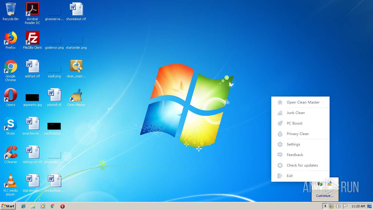This screenshot has height=210, width=373.
Task: Open the network status tray icon
Action: pos(331,206)
